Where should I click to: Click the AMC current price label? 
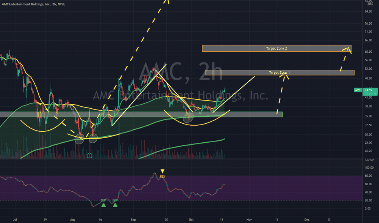click(x=366, y=92)
